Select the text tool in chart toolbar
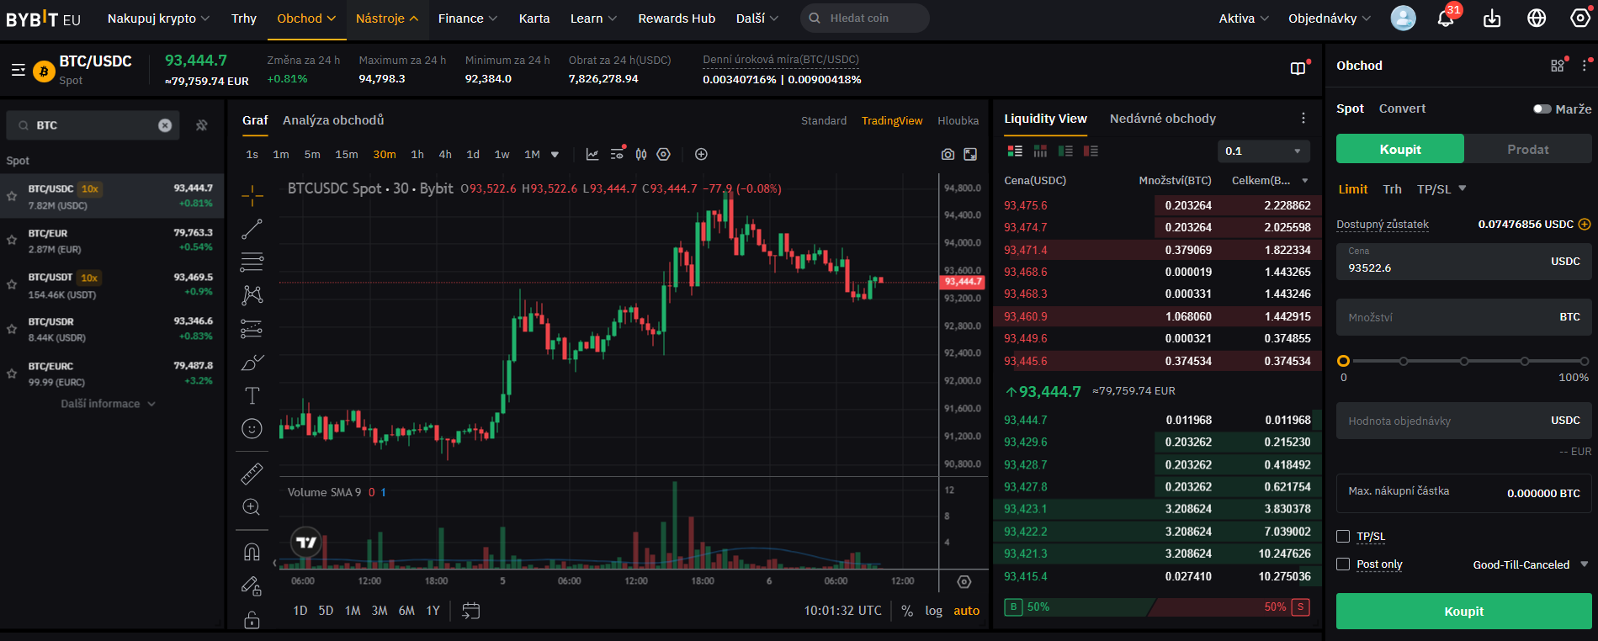The height and width of the screenshot is (641, 1598). click(252, 396)
